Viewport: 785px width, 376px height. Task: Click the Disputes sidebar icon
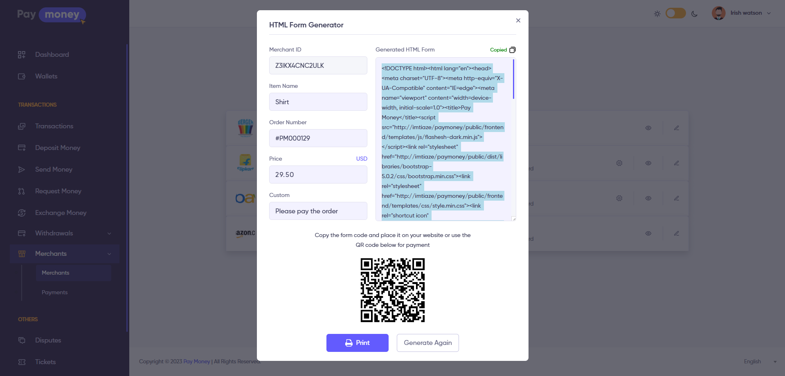[22, 340]
